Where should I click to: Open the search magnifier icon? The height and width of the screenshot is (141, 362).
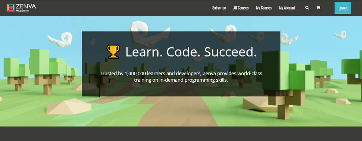307,8
